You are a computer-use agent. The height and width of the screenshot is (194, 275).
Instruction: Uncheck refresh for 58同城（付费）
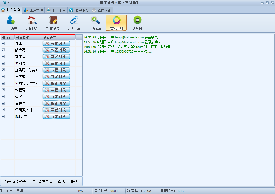click(3, 83)
